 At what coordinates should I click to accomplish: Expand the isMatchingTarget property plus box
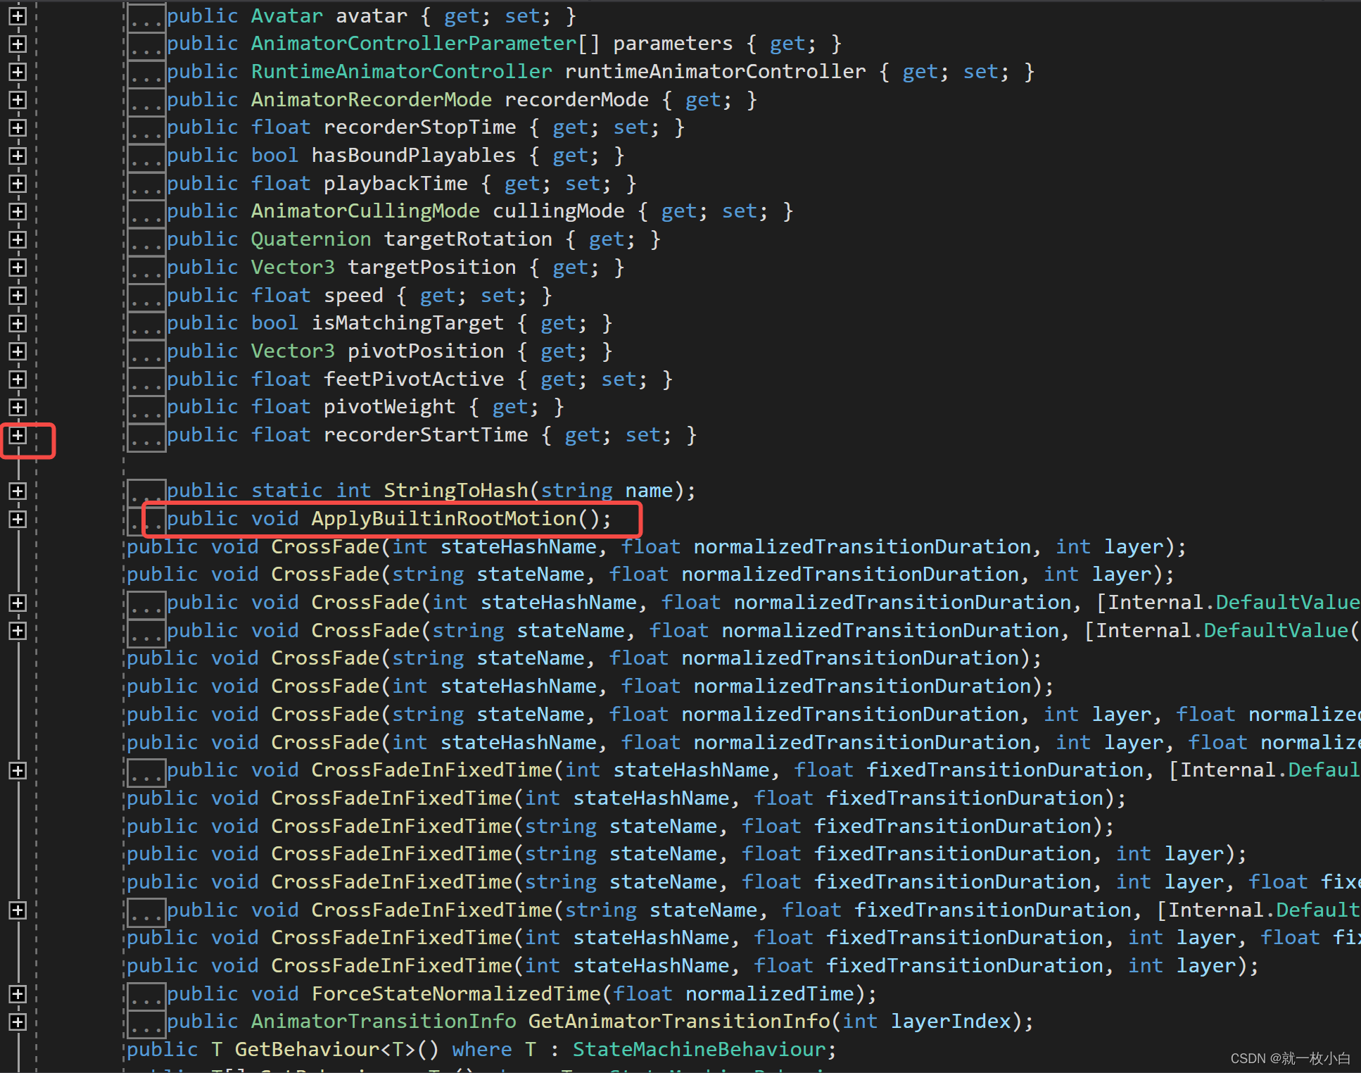click(18, 323)
